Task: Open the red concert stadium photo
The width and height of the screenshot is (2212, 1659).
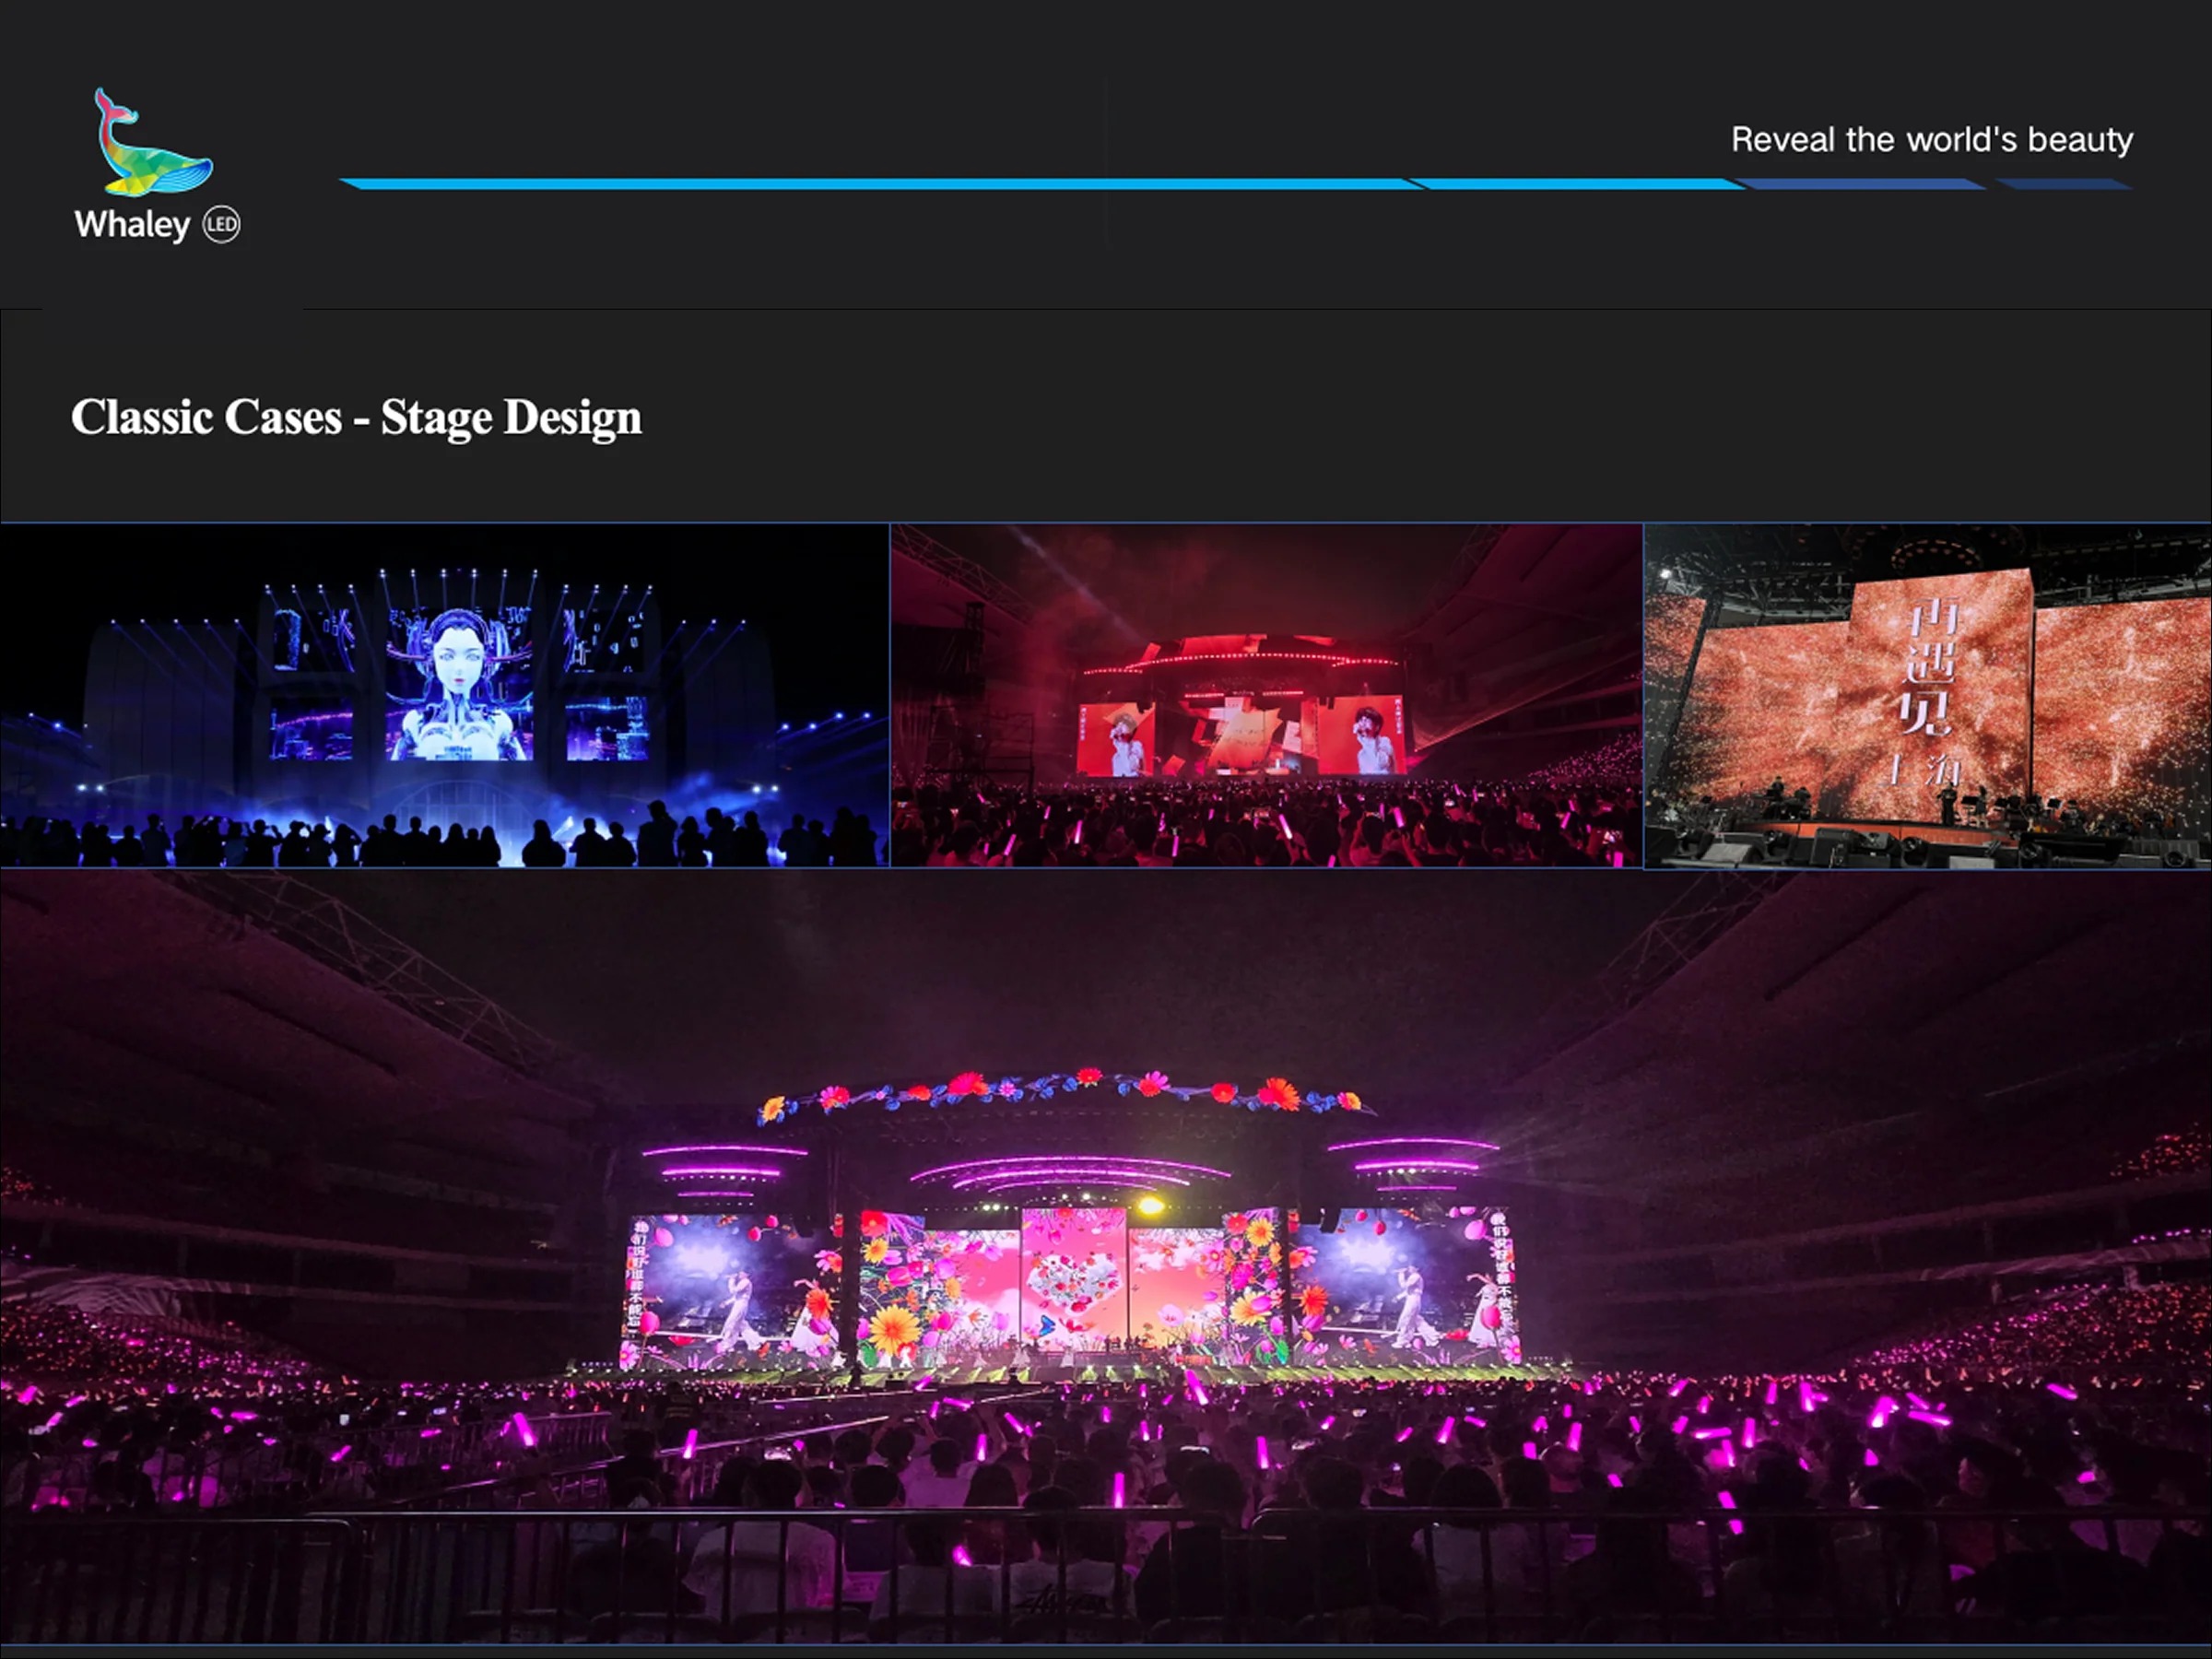Action: (x=1266, y=695)
